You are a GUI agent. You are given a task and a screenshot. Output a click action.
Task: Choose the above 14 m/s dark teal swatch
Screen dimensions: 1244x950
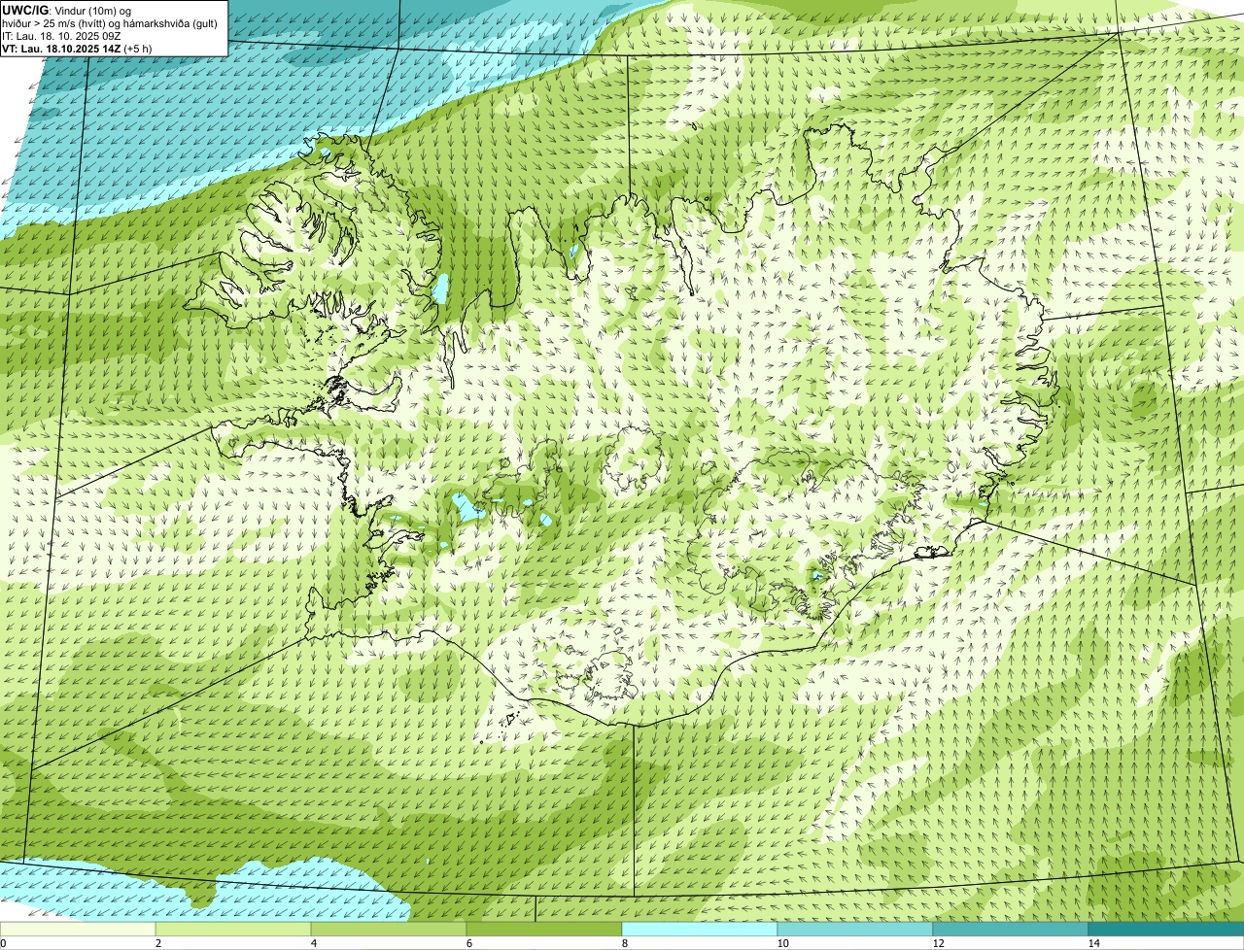tap(1166, 929)
